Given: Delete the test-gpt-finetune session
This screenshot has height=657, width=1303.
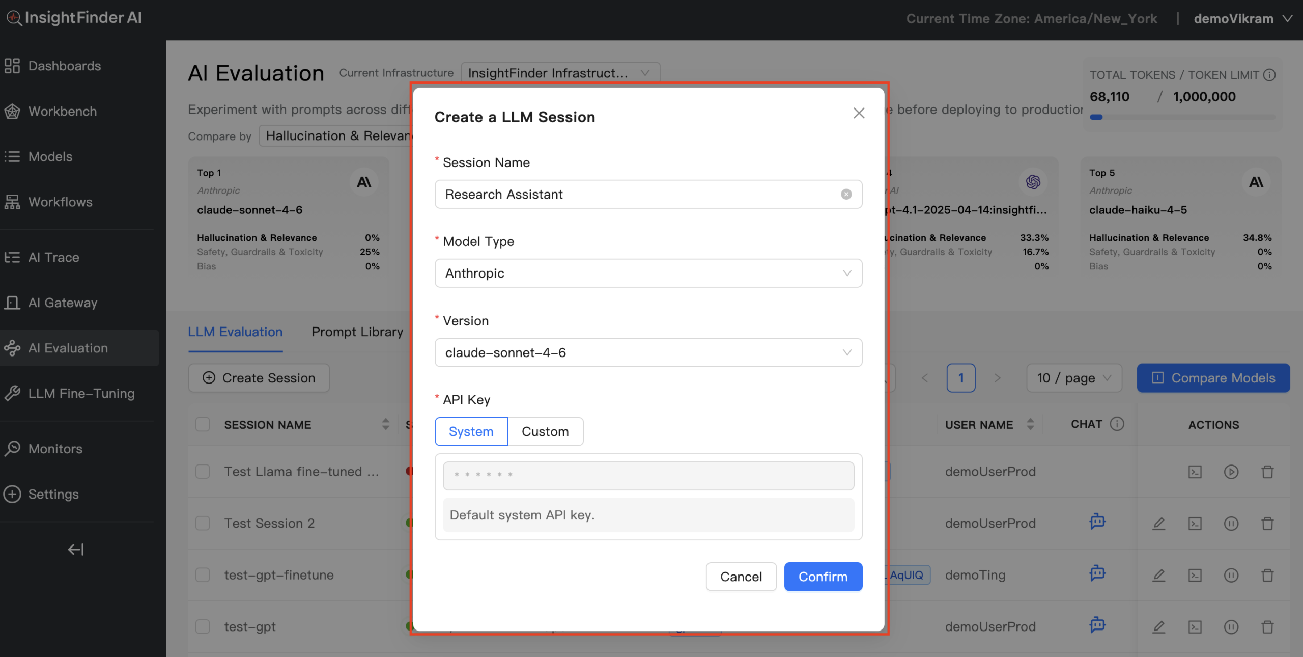Looking at the screenshot, I should (1267, 575).
